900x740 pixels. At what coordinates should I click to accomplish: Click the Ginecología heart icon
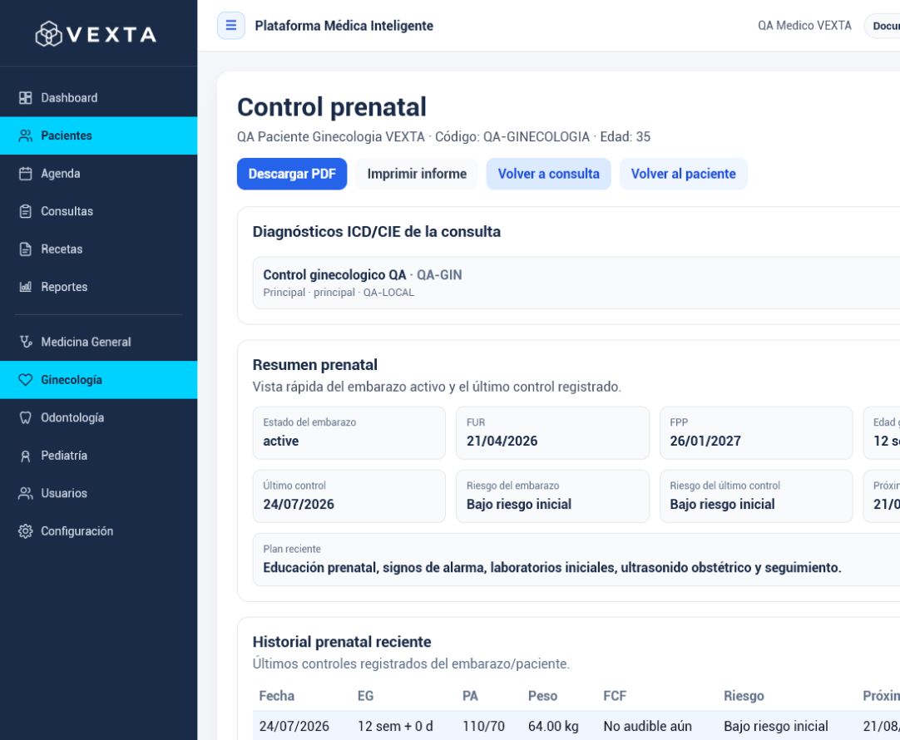[x=25, y=380]
